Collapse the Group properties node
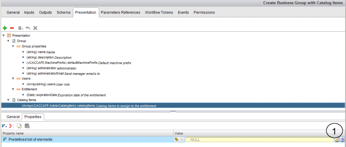Screen dimensions: 346x147 13,46
